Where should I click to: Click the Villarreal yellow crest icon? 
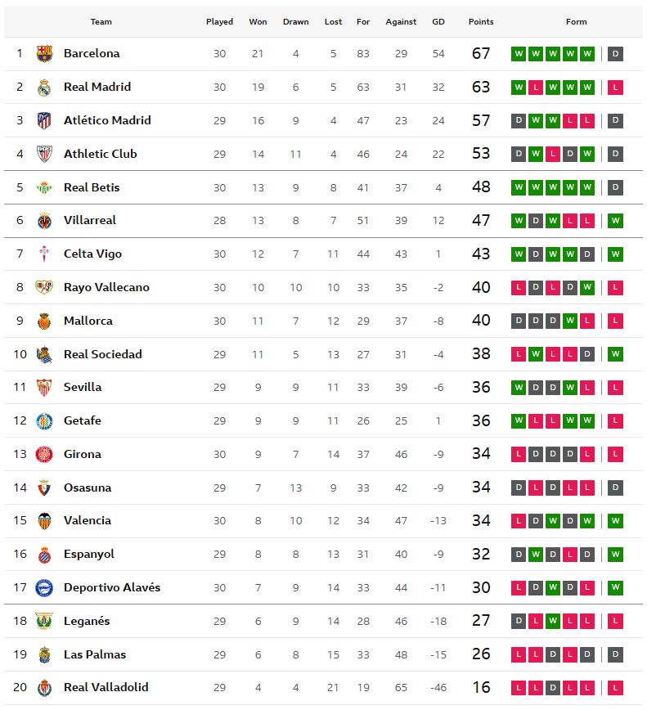coord(44,221)
